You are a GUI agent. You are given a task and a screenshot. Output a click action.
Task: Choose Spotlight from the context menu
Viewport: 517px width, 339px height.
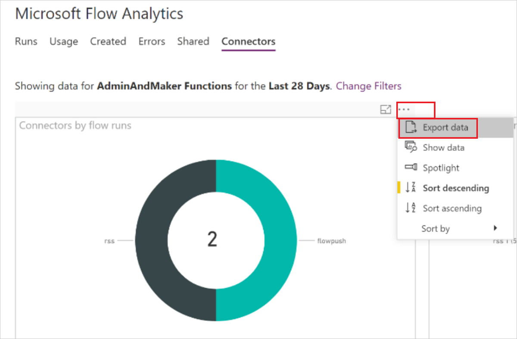pyautogui.click(x=441, y=168)
